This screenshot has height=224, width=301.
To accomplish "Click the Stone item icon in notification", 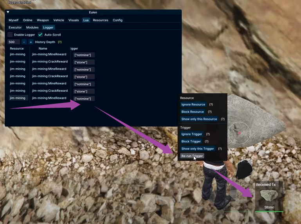I will click(x=269, y=196).
